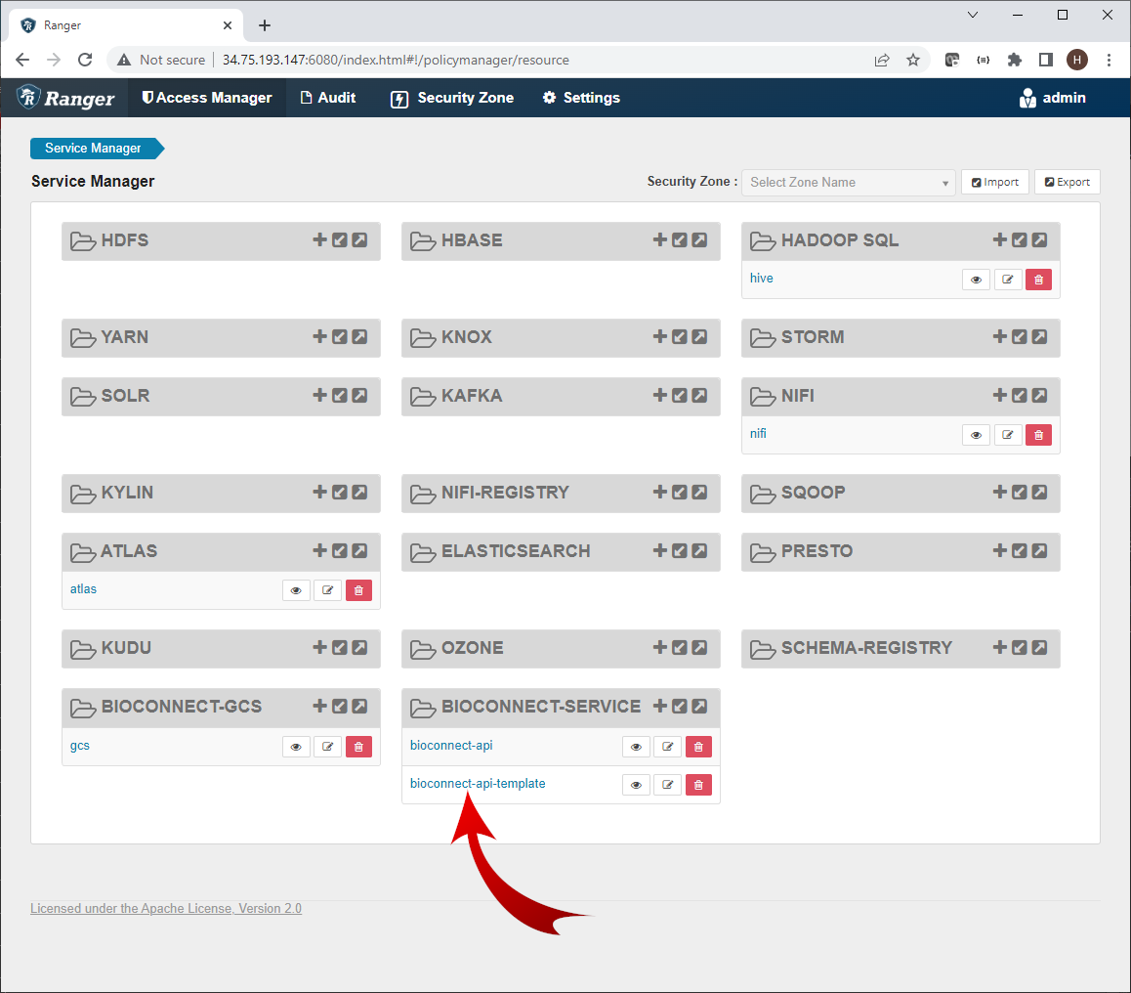Edit the nifi service

click(1007, 435)
